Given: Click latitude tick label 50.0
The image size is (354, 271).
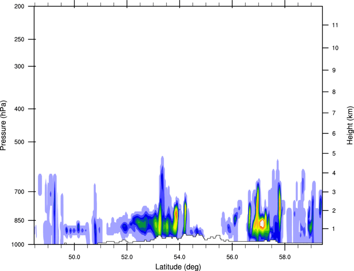Looking at the screenshot, I should (x=74, y=257).
